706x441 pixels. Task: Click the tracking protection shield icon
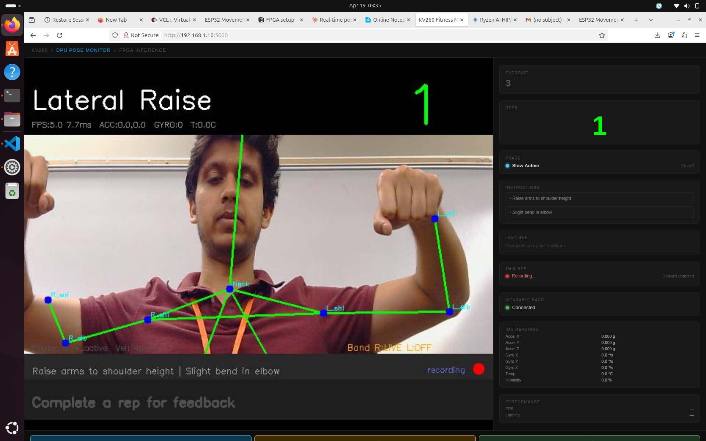(115, 35)
